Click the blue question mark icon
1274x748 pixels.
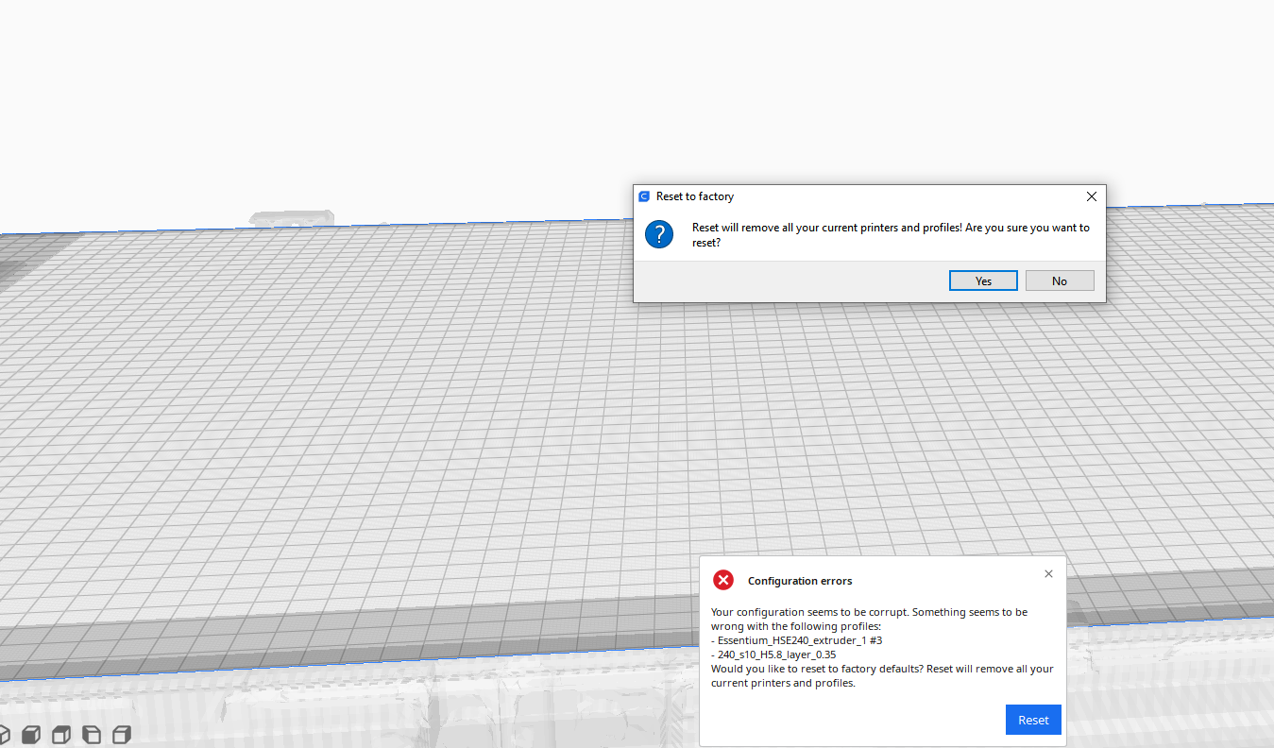pyautogui.click(x=658, y=234)
